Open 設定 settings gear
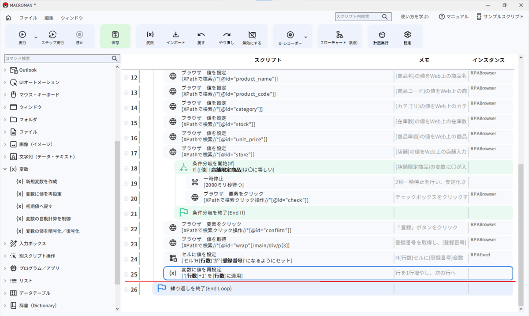 point(407,37)
